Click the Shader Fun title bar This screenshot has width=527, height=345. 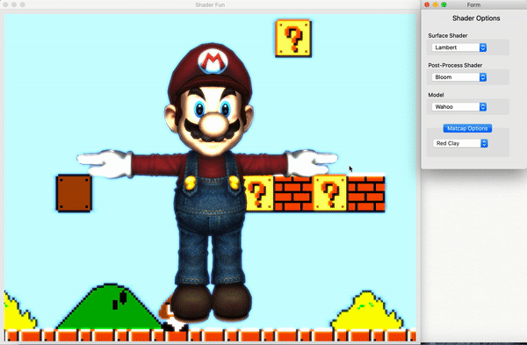click(210, 4)
